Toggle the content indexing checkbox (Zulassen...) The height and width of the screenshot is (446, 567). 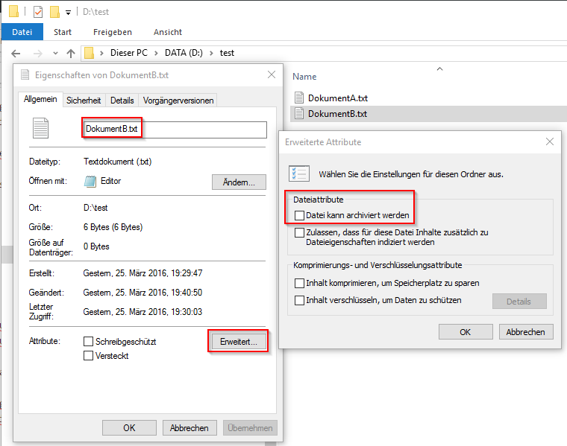click(299, 232)
